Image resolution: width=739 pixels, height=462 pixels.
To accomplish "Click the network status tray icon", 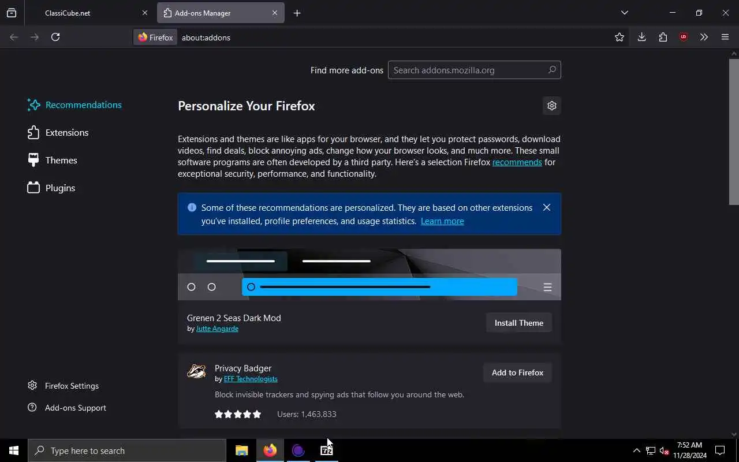I will pos(651,450).
